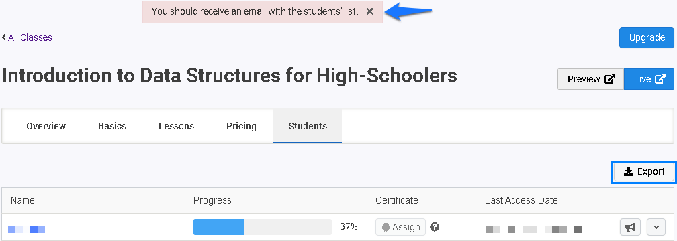Click the download icon on Export
Image resolution: width=677 pixels, height=241 pixels.
pyautogui.click(x=629, y=172)
